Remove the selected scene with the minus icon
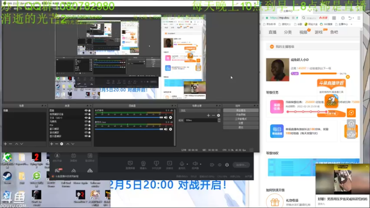Image resolution: width=370 pixels, height=208 pixels. click(10, 144)
